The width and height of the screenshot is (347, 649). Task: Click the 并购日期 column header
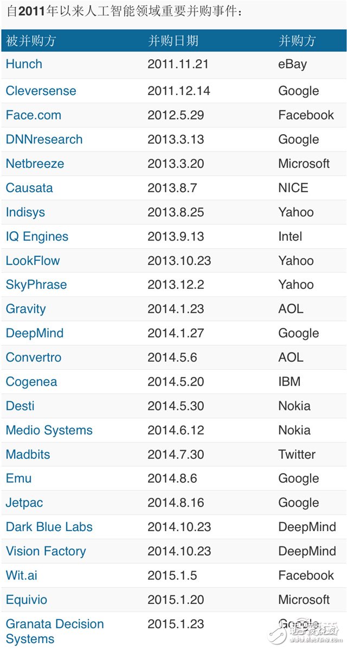pos(173,41)
